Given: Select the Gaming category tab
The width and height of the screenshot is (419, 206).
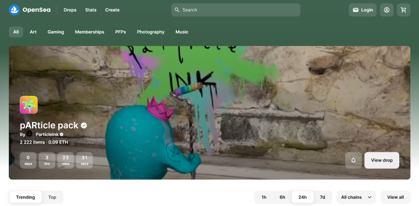Looking at the screenshot, I should pyautogui.click(x=56, y=32).
